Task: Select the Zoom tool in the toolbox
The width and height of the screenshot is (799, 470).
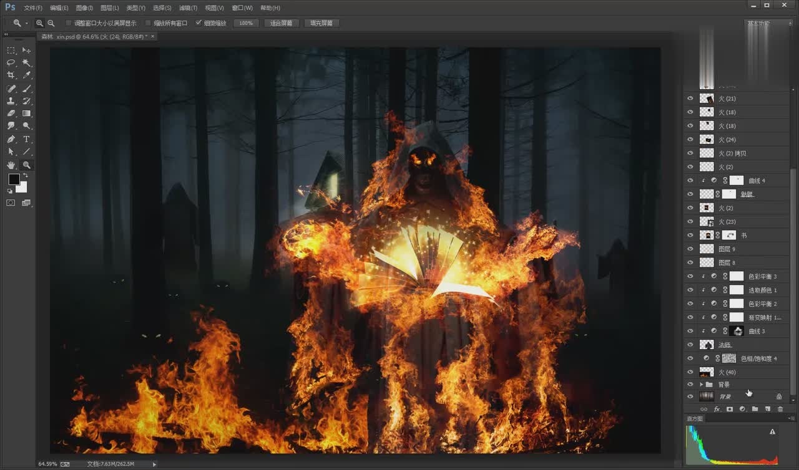Action: [26, 165]
